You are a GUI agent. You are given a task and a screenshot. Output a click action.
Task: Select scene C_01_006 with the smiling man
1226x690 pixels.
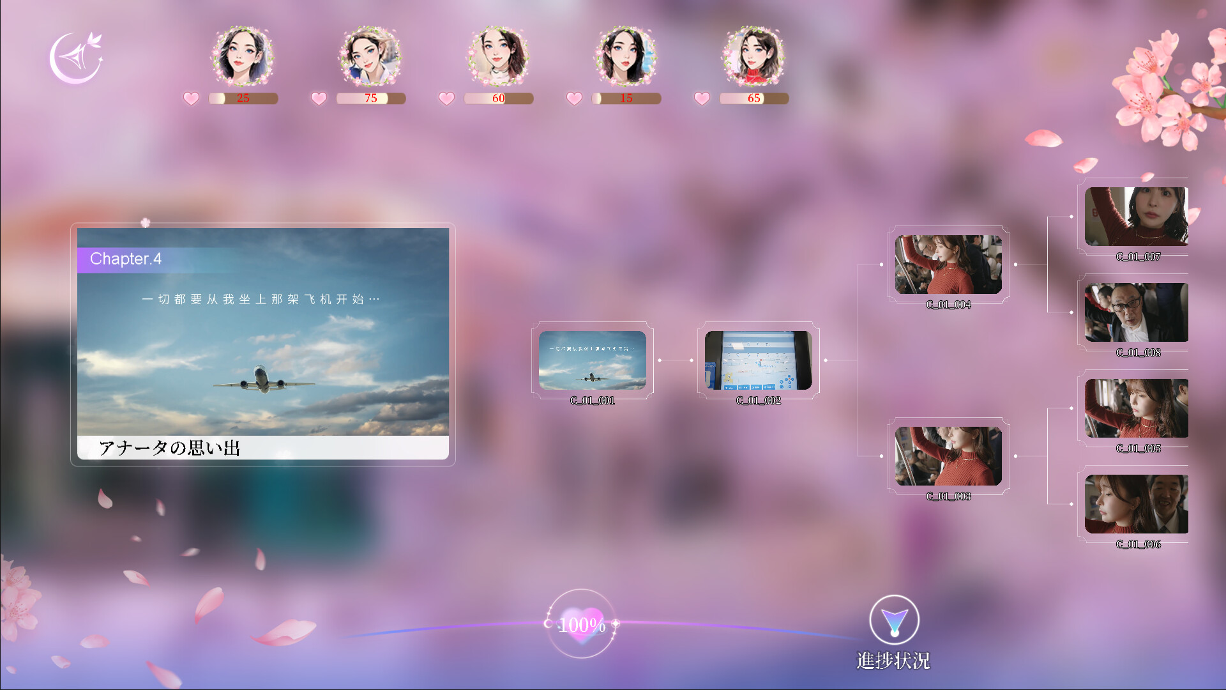pyautogui.click(x=1135, y=504)
